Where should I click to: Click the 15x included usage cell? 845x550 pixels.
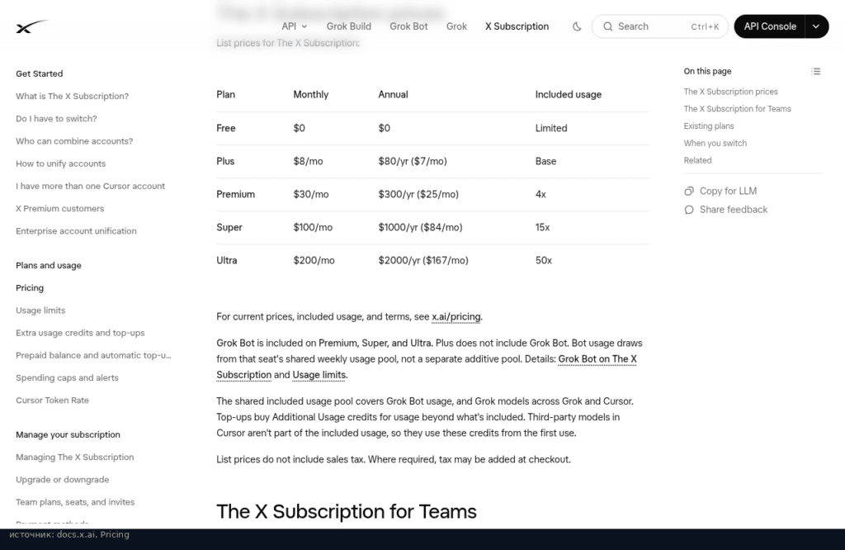pyautogui.click(x=542, y=228)
